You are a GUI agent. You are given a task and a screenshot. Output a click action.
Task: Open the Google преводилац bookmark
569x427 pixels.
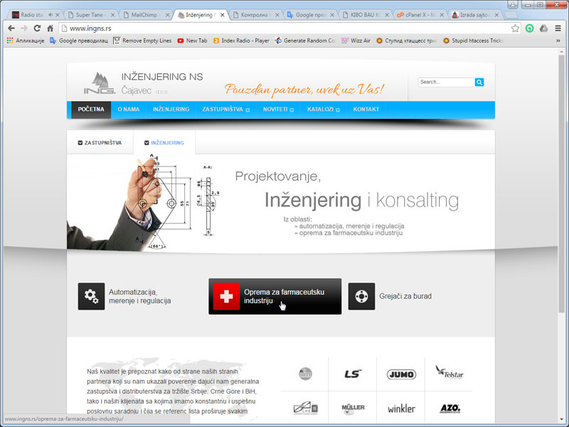79,41
